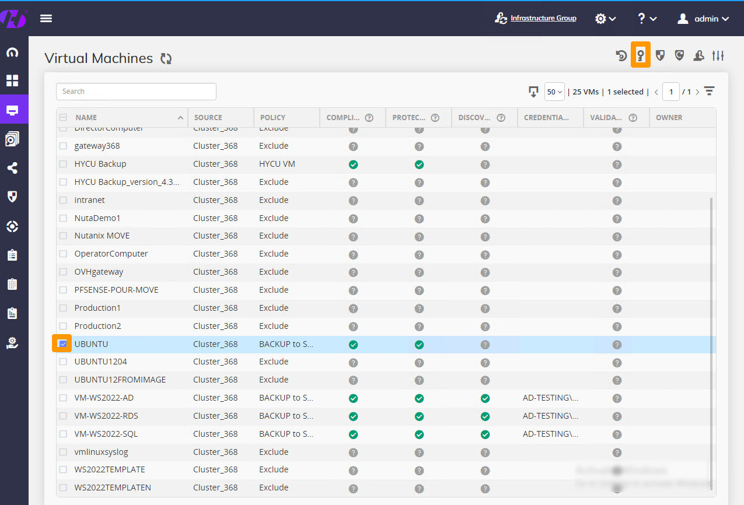Open the Credentials key icon
The height and width of the screenshot is (505, 744).
640,55
